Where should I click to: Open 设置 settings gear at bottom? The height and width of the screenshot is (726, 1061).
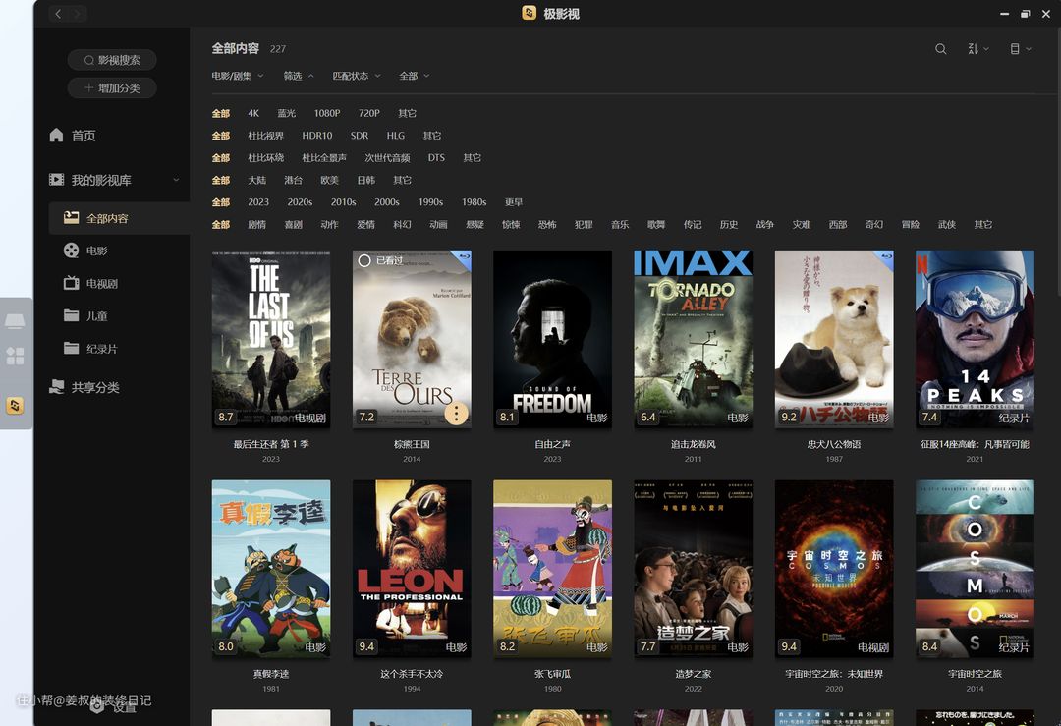[98, 706]
